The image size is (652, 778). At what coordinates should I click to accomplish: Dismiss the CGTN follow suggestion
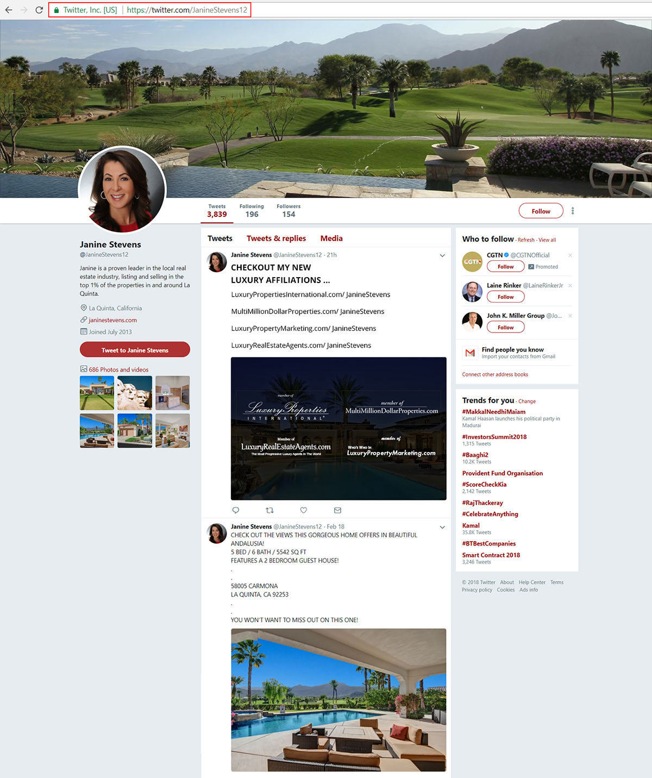point(570,255)
